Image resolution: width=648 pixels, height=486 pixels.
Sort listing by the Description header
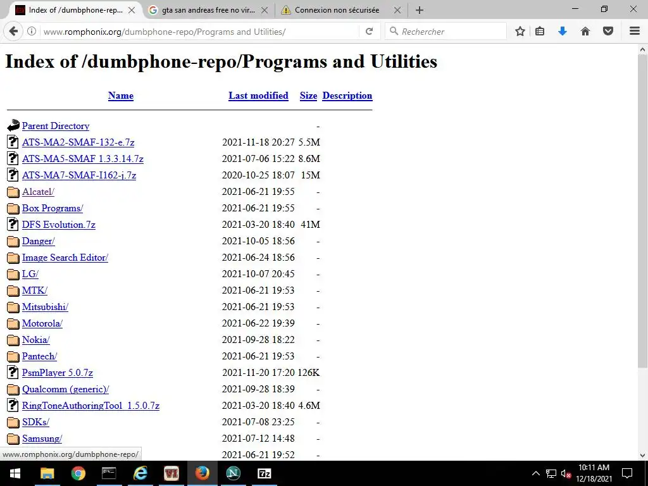click(x=347, y=96)
